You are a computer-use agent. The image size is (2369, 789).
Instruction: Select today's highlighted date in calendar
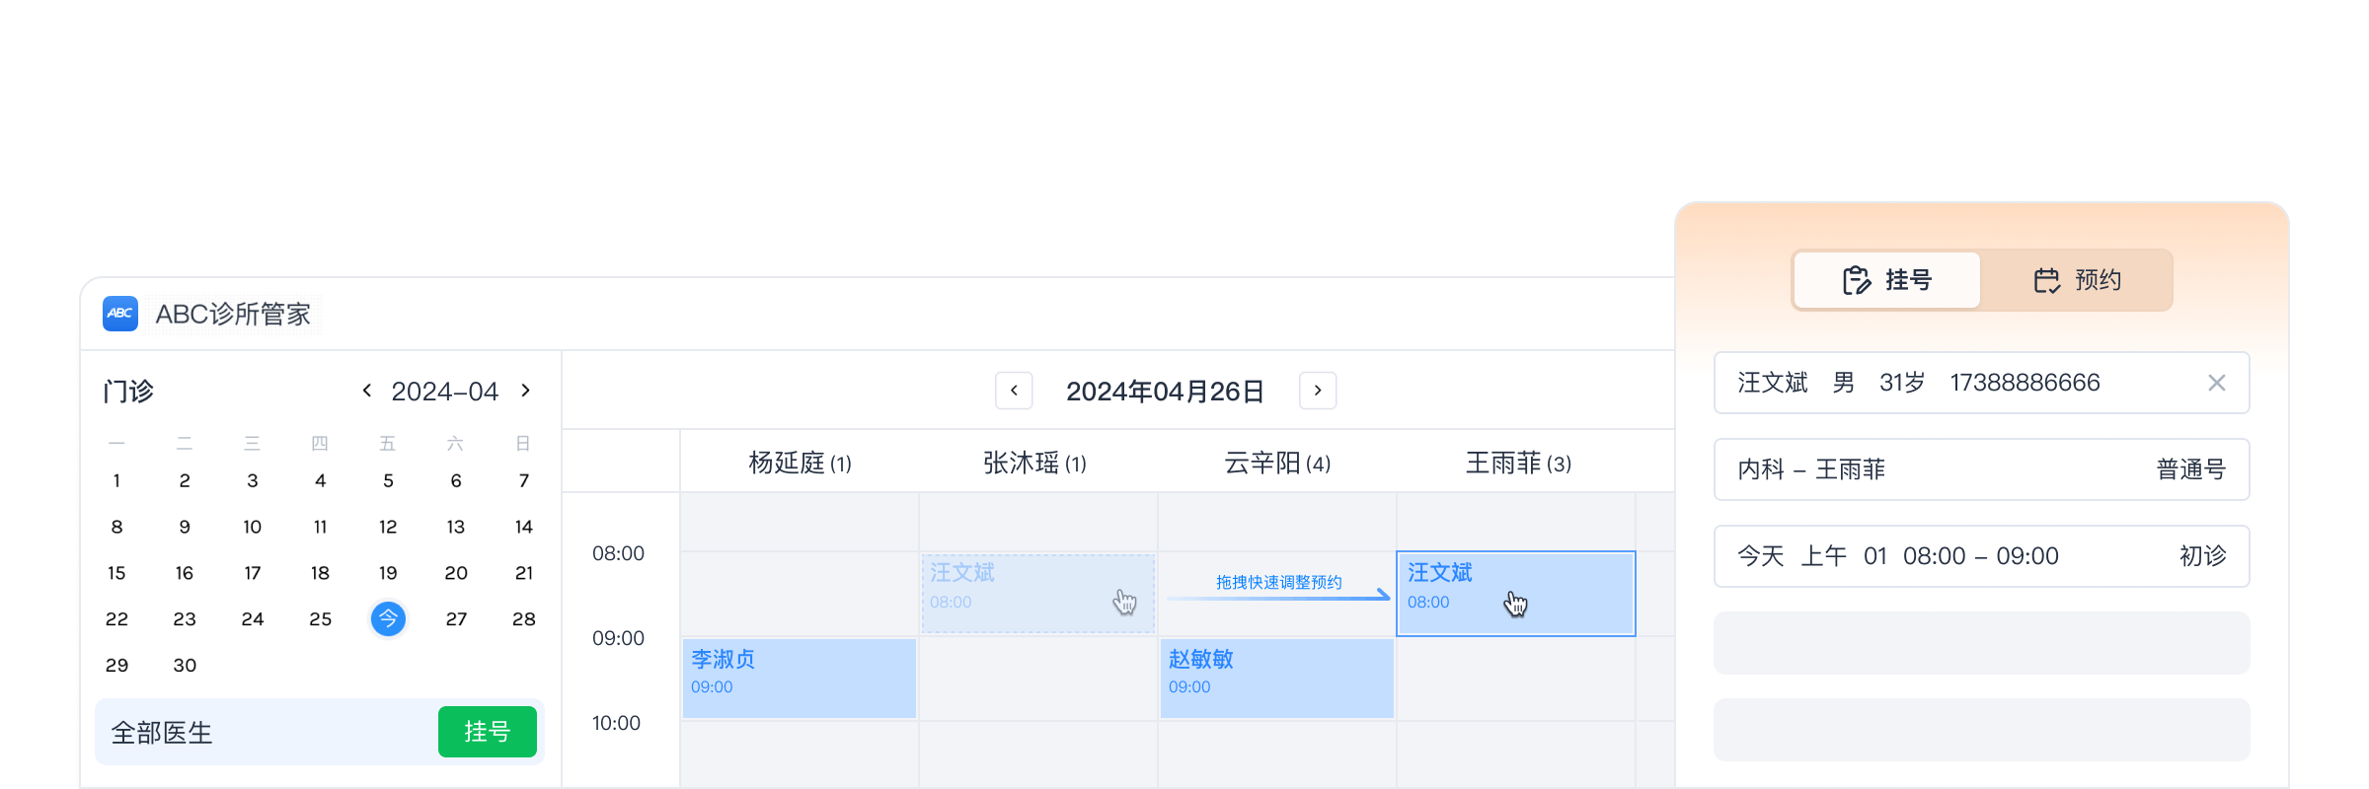388,619
